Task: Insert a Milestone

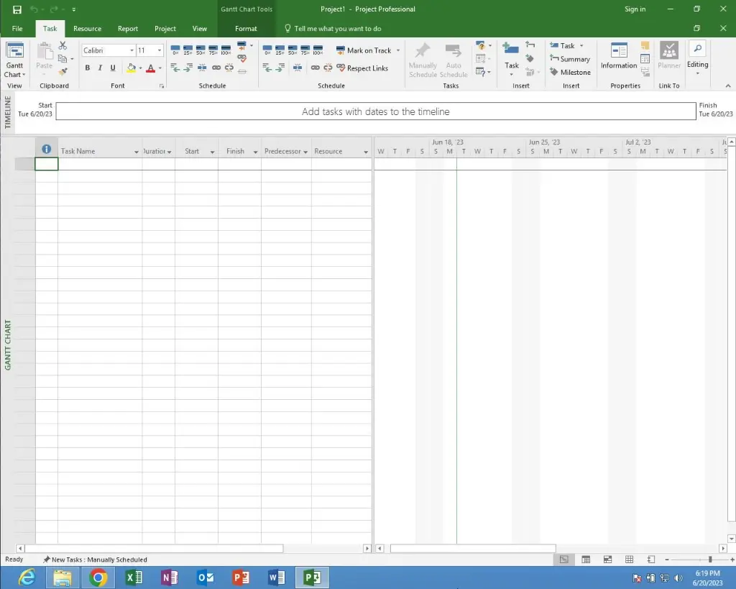Action: click(570, 72)
